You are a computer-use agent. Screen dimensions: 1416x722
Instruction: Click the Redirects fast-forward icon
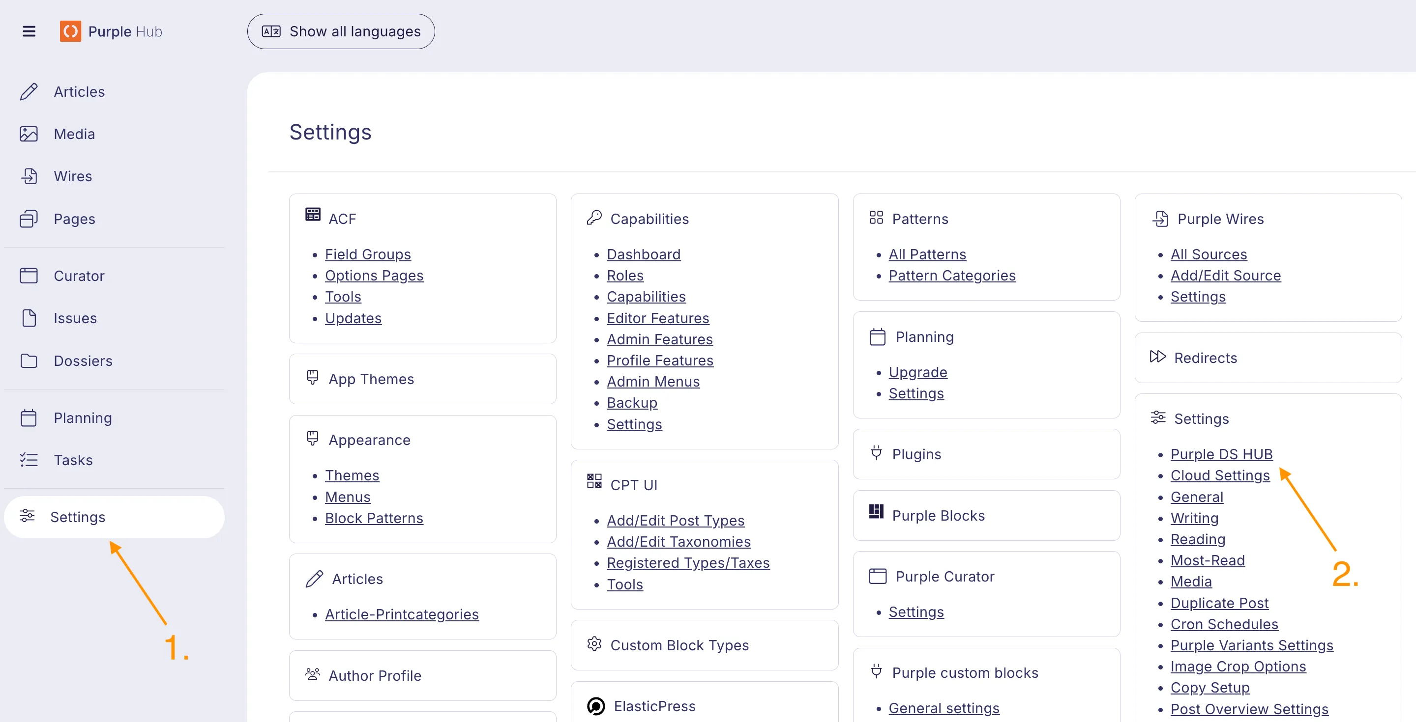(x=1158, y=356)
